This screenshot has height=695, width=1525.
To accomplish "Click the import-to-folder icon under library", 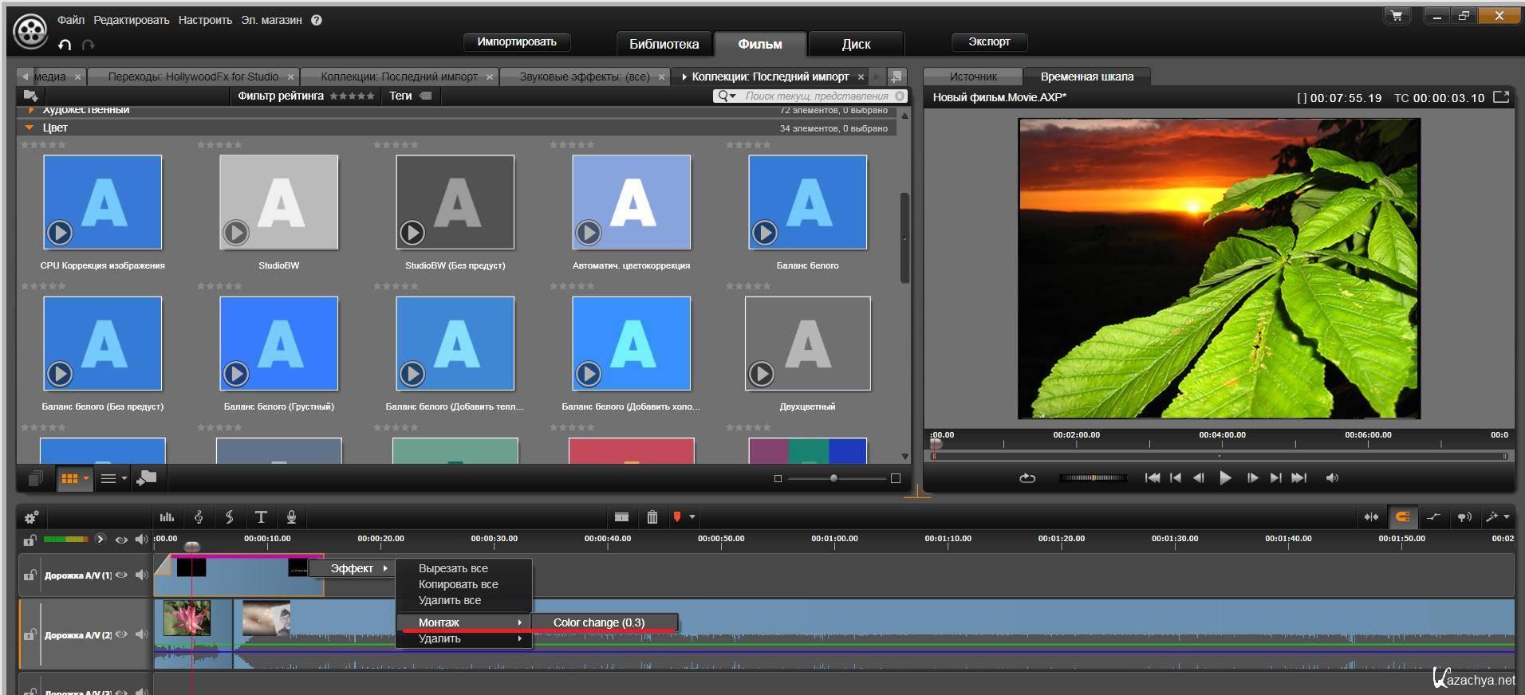I will (x=147, y=477).
